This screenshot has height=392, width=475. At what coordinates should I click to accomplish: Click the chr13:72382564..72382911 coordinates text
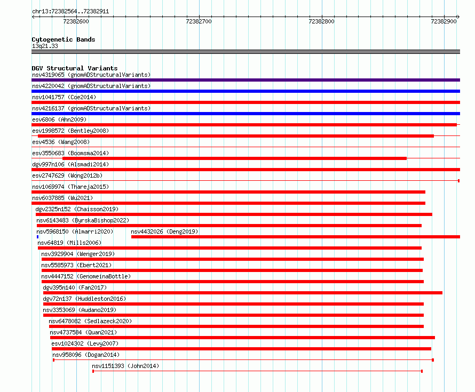[x=70, y=12]
